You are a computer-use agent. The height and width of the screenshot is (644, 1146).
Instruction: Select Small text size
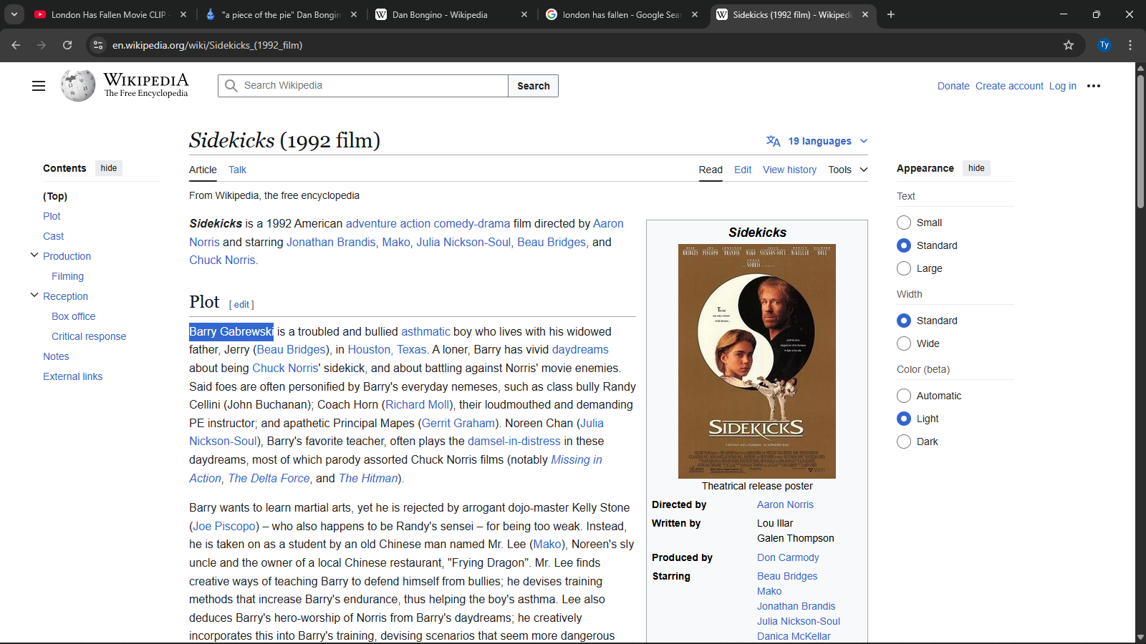tap(904, 223)
